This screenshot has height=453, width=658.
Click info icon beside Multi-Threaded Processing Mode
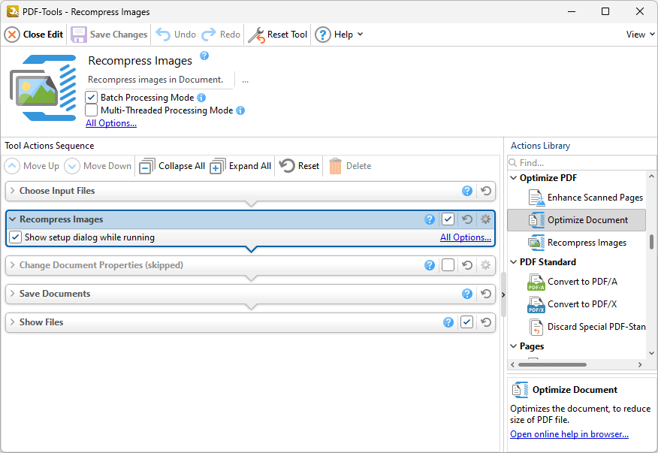[x=240, y=110]
